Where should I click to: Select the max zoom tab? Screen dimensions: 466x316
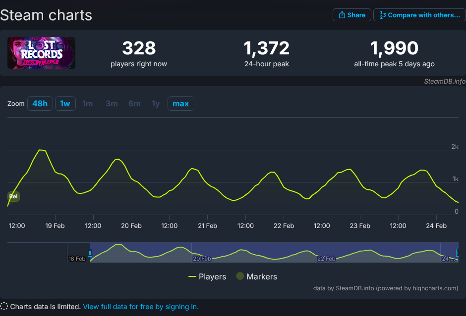pyautogui.click(x=180, y=103)
